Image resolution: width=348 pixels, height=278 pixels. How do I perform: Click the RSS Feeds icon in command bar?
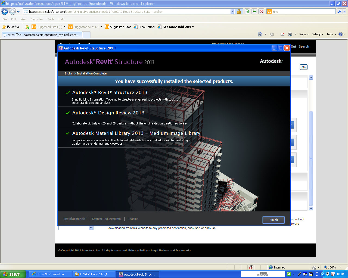(x=272, y=34)
